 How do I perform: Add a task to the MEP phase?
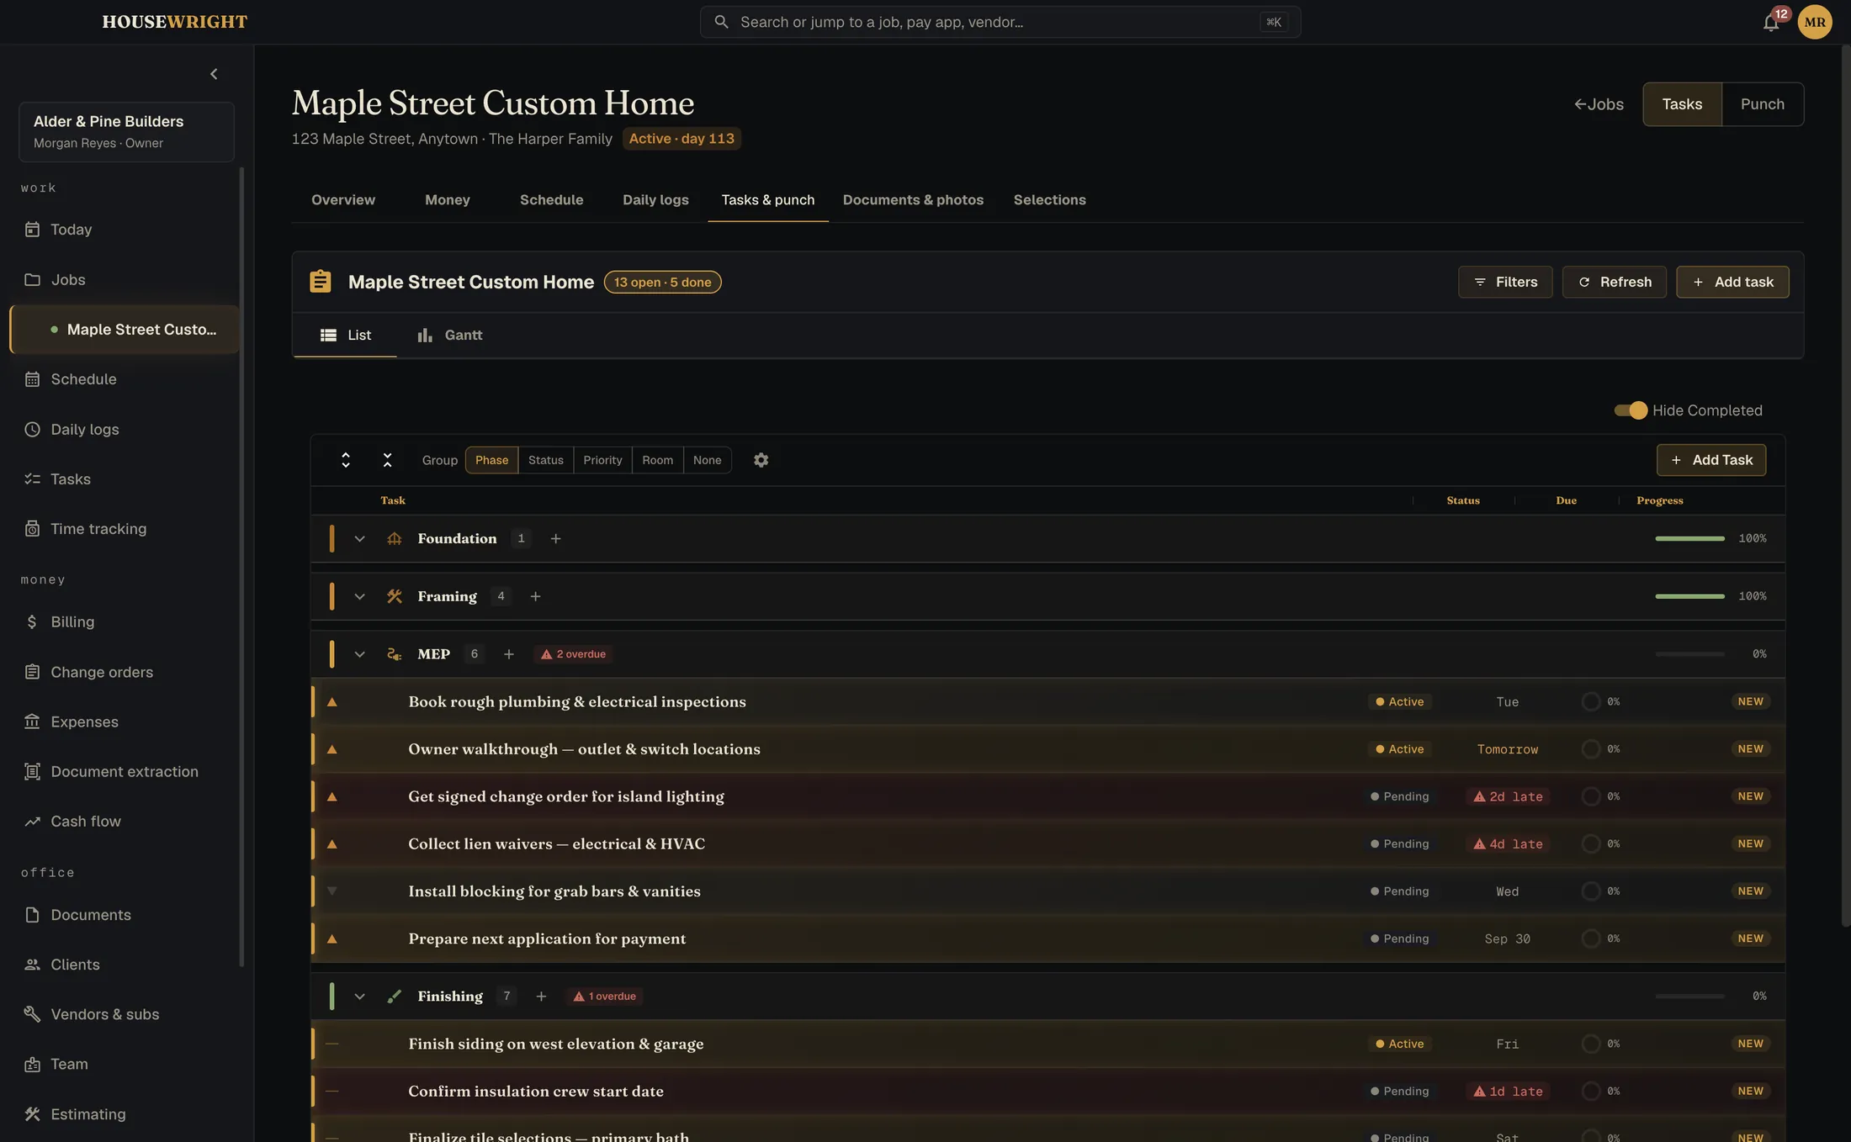508,654
